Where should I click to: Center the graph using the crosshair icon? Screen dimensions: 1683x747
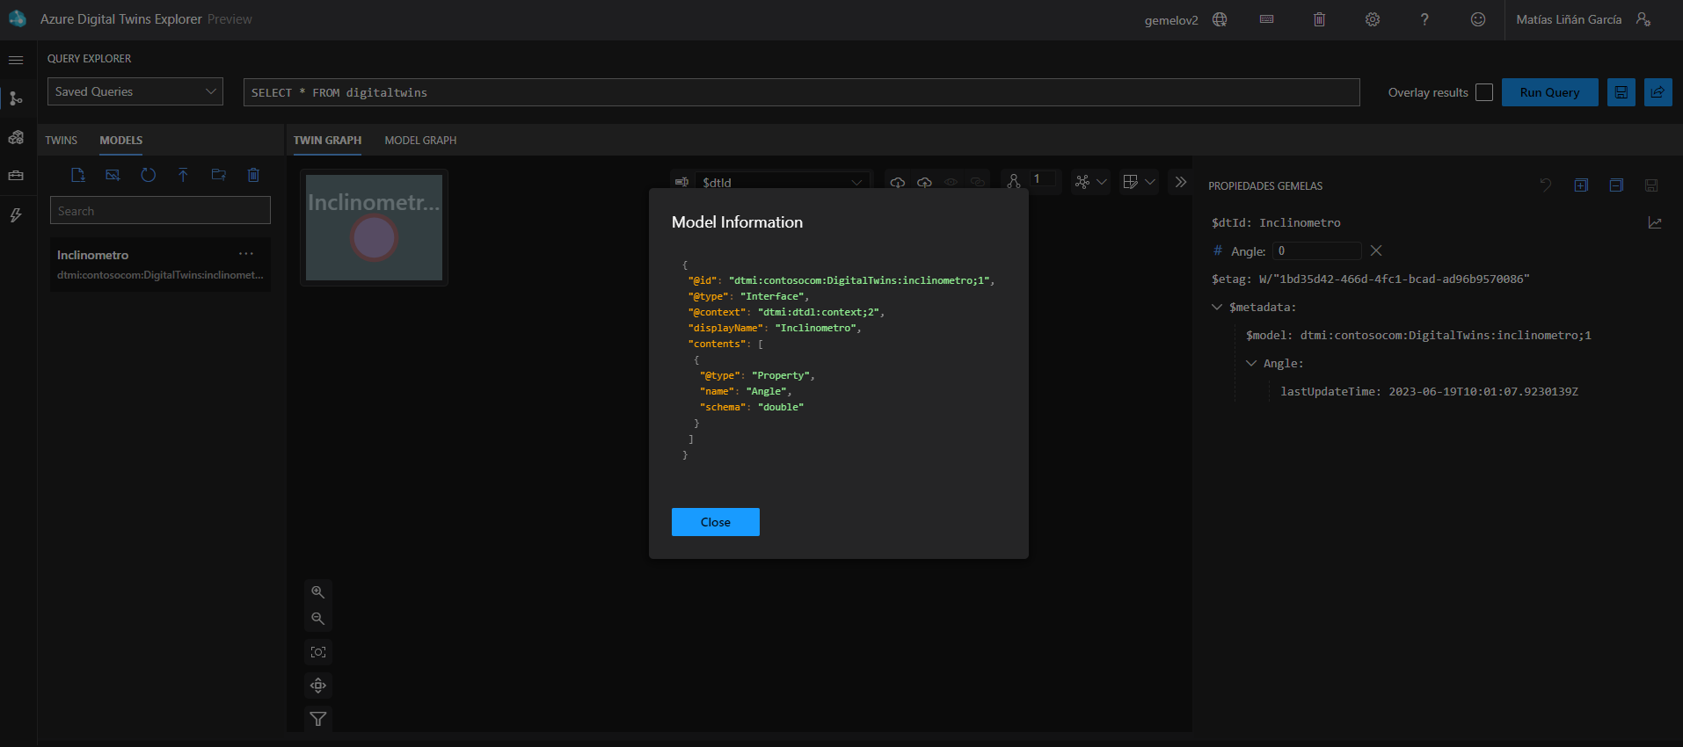point(318,685)
